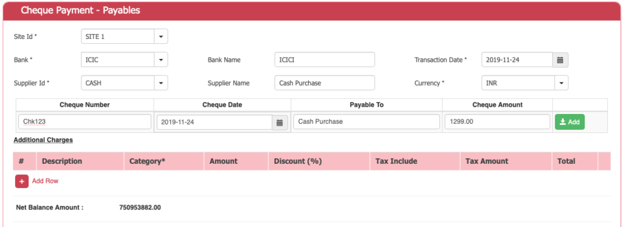The image size is (622, 227).
Task: Click the Net Balance Amount label
Action: coord(50,208)
